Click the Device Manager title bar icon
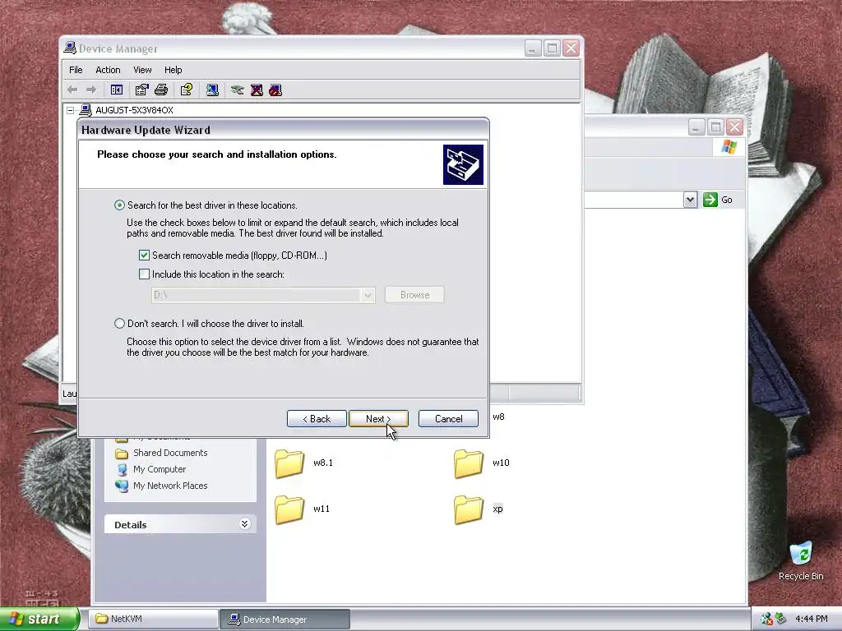 coord(70,48)
